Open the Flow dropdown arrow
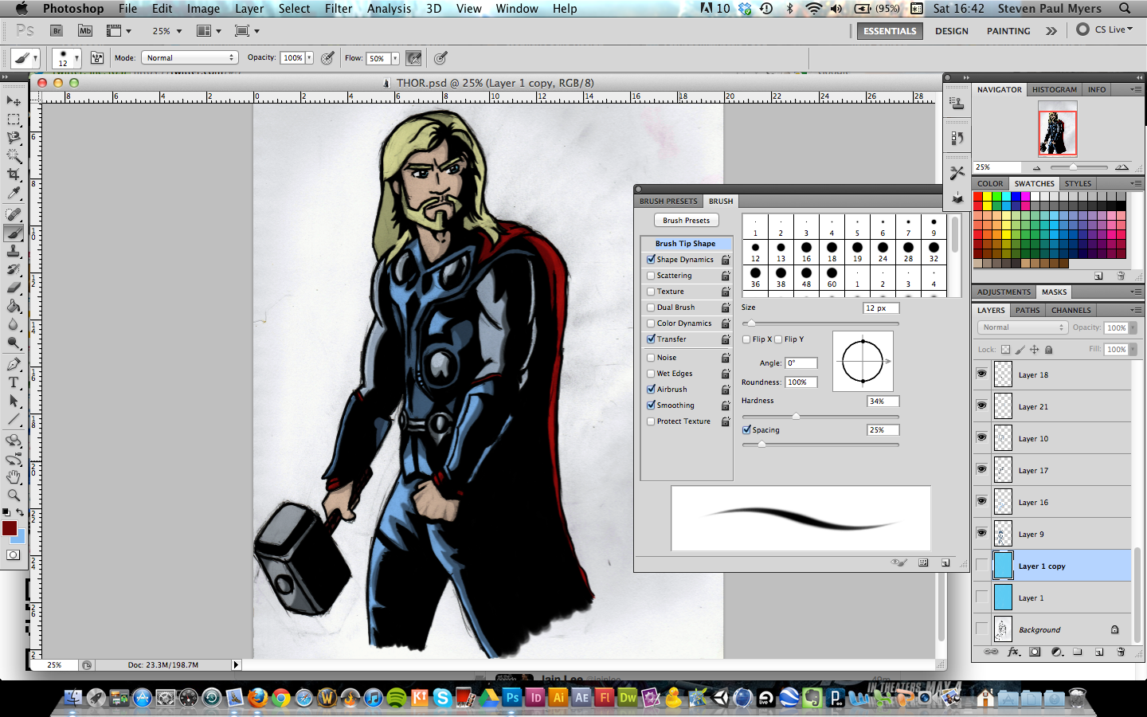Image resolution: width=1147 pixels, height=717 pixels. [x=394, y=58]
